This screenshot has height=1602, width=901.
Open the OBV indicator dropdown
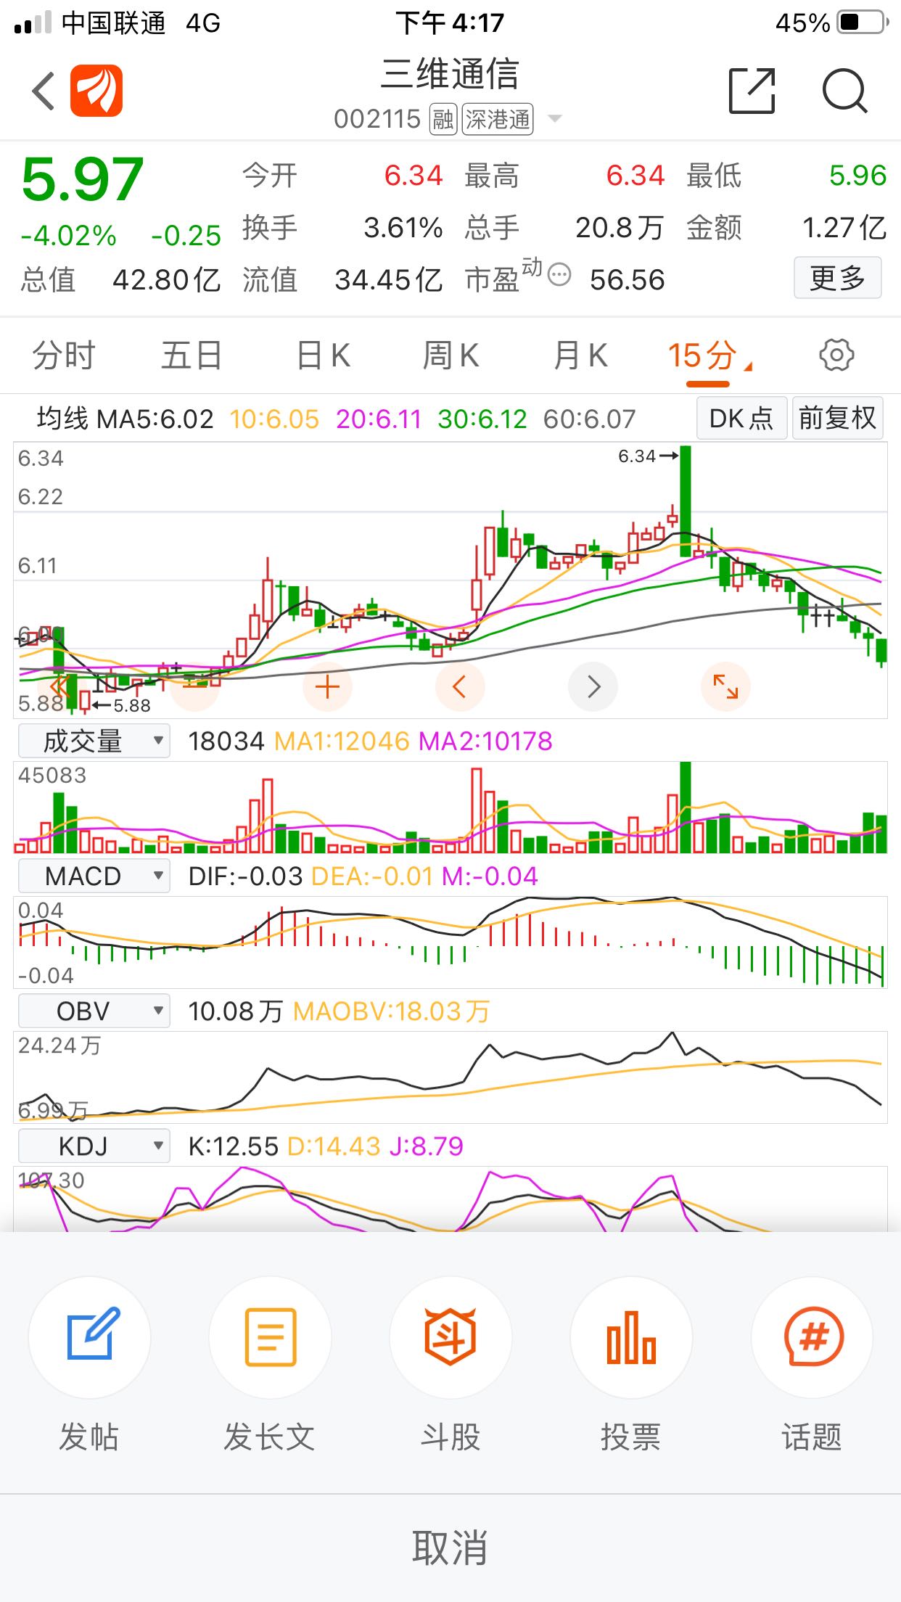94,1011
